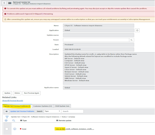Click the Type column header
Screen dimensions: 155x135
pos(25,120)
